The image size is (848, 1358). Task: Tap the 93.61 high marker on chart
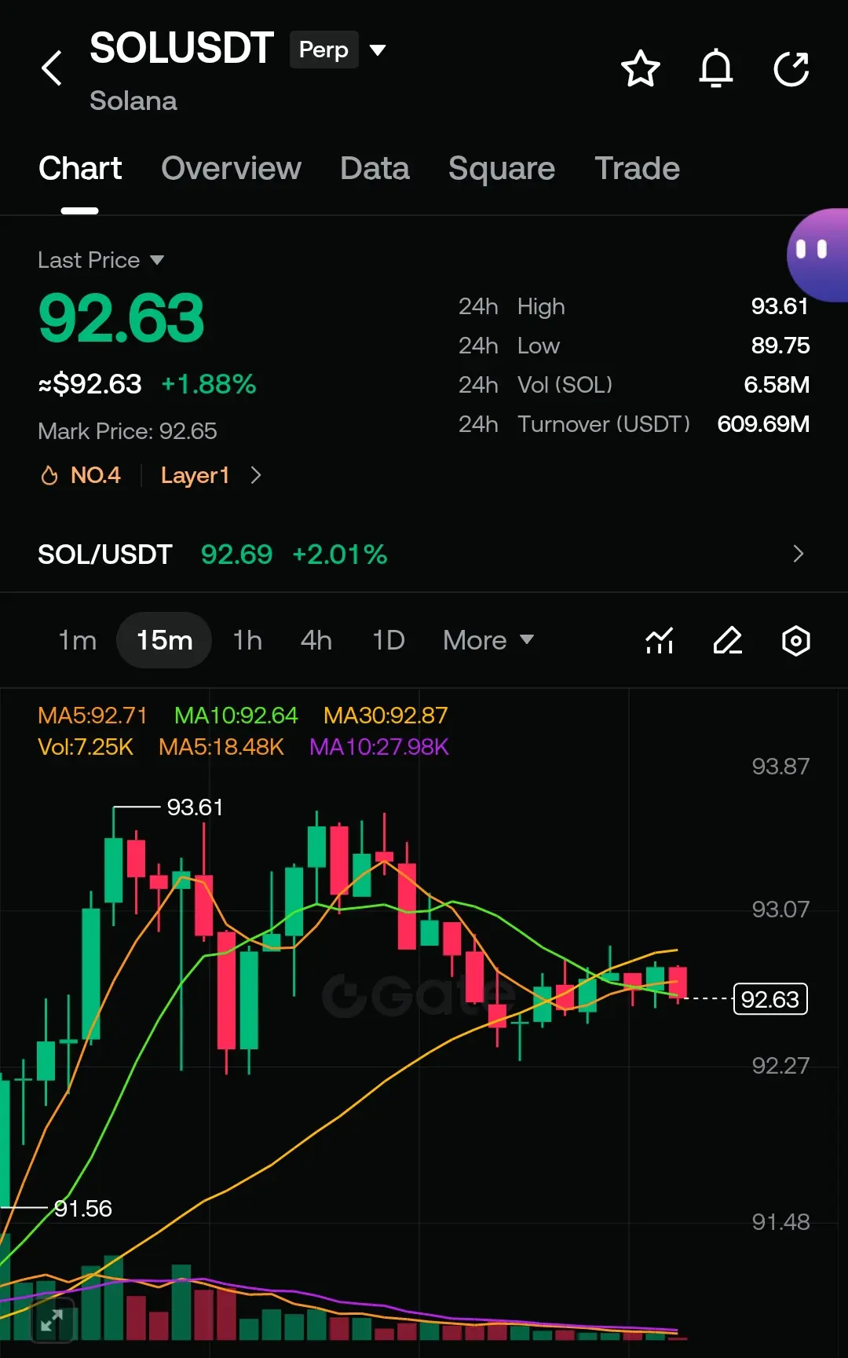pyautogui.click(x=195, y=807)
